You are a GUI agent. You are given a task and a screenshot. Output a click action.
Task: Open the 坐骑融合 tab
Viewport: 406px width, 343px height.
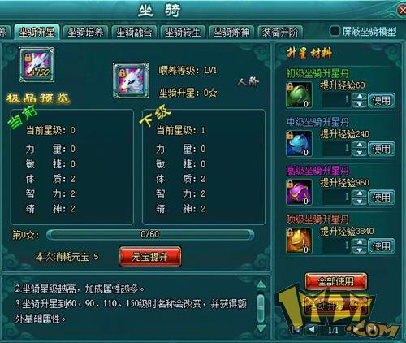click(134, 33)
